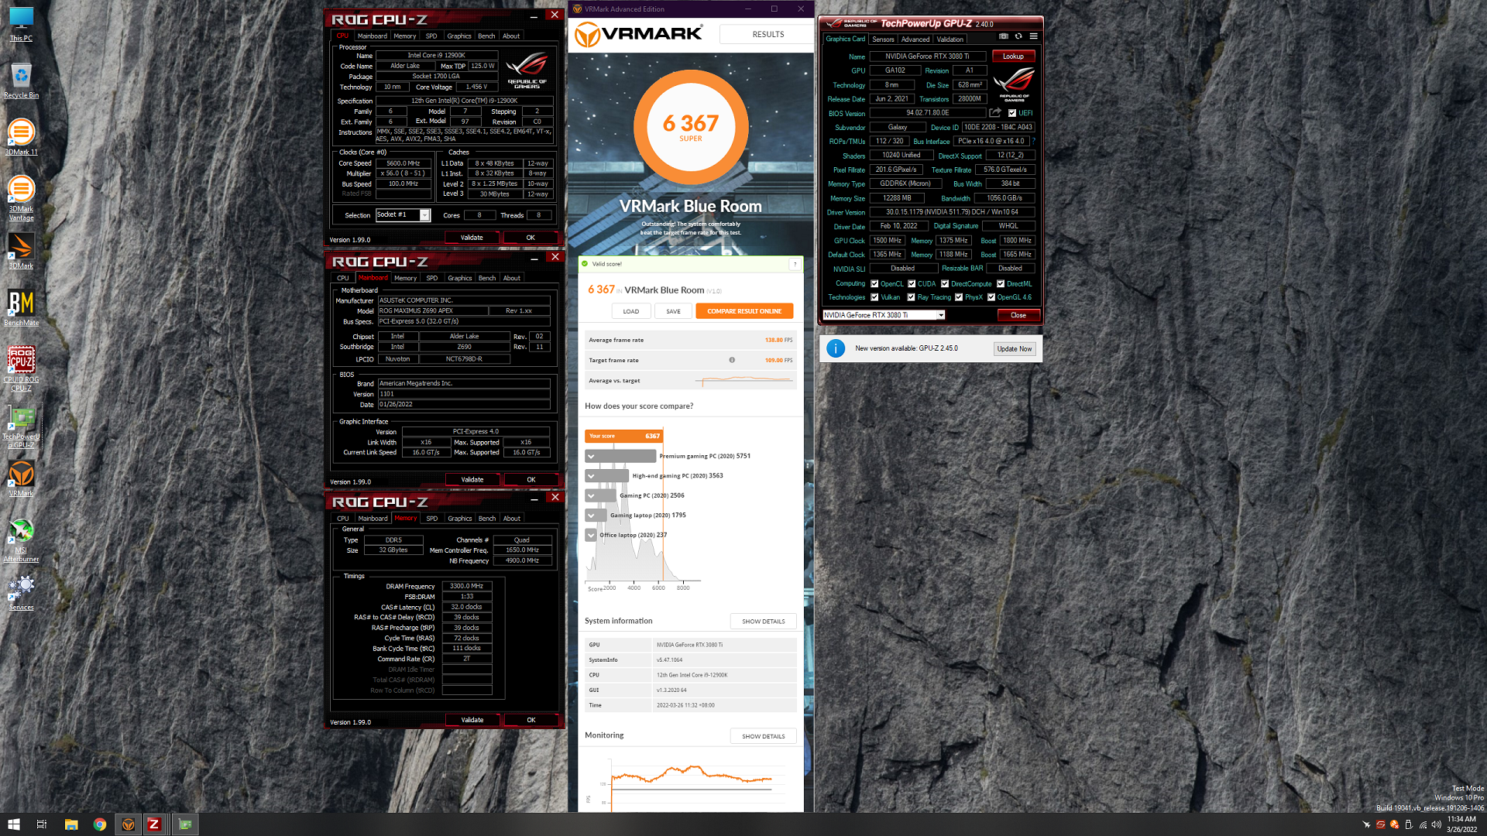This screenshot has height=836, width=1487.
Task: Click the GPU Name field in GPU-Z
Action: point(927,57)
